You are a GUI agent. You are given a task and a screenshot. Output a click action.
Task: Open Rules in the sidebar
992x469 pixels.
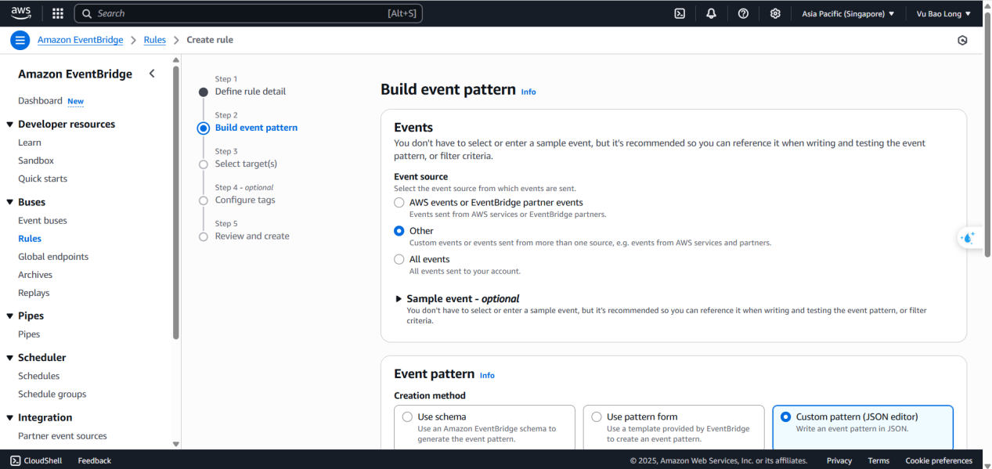30,239
